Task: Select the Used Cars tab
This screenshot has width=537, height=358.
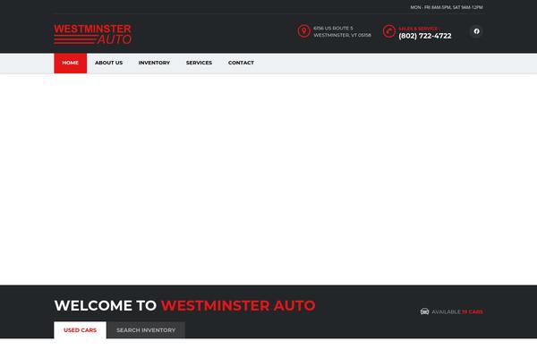Action: (x=81, y=330)
